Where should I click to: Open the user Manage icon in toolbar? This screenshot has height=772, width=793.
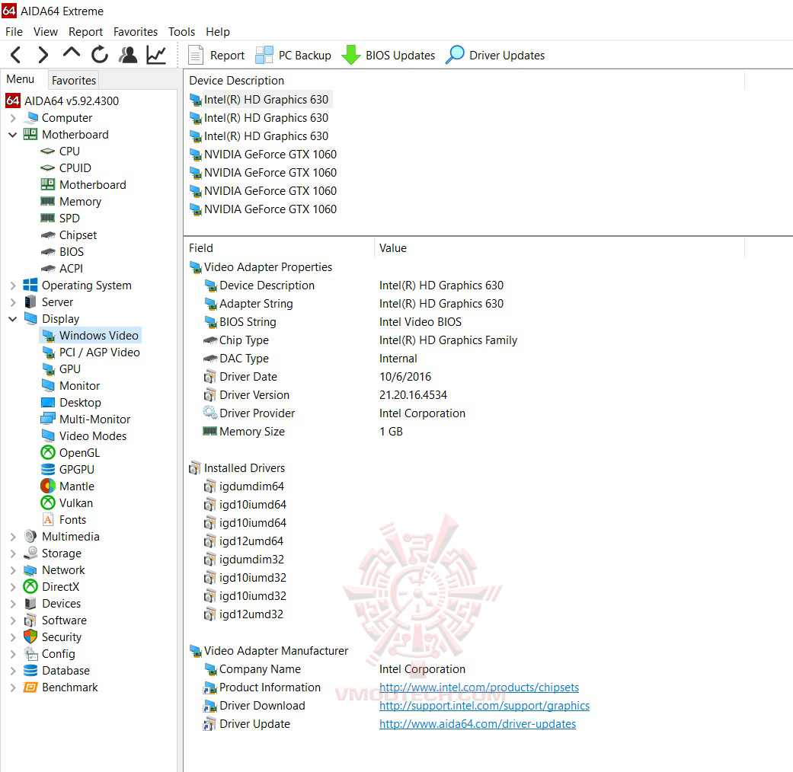128,55
